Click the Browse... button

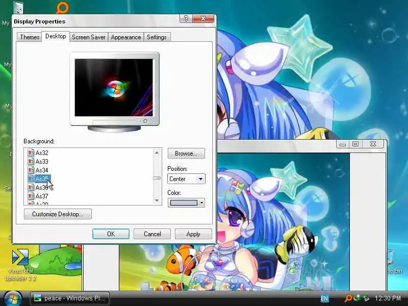point(186,154)
